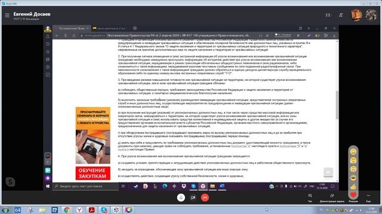
Task: Click the back arrow in the shared browser
Action: click(x=57, y=36)
